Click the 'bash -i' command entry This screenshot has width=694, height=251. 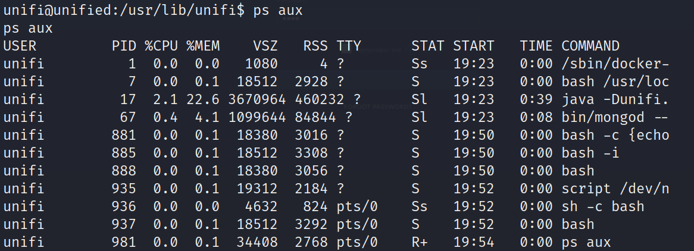[586, 153]
